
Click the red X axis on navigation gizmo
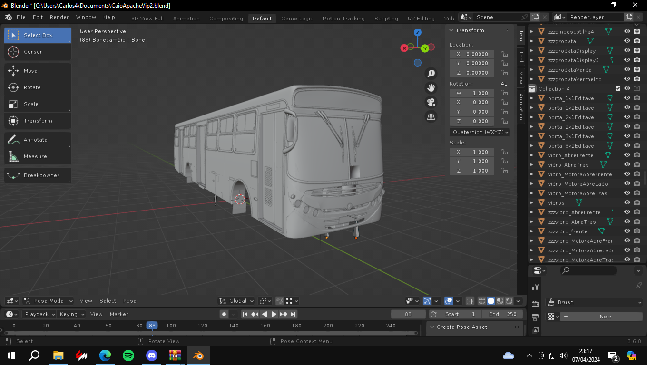click(x=404, y=48)
